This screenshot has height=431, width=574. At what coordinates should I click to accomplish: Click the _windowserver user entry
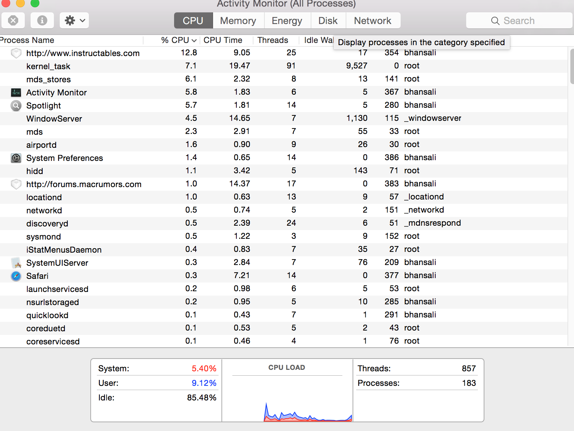pyautogui.click(x=433, y=118)
